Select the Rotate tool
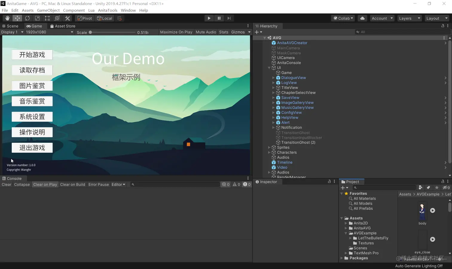The image size is (452, 269). (x=27, y=18)
